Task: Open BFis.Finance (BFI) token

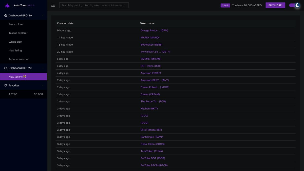Action: [x=151, y=130]
